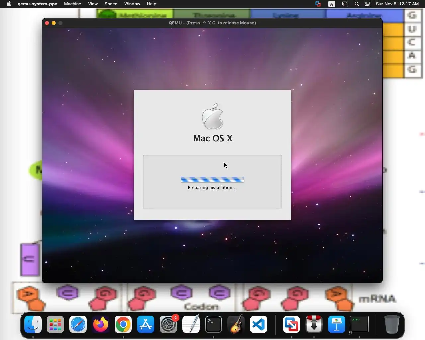Open Keynote from the Dock
Screen dimensions: 425x340
point(337,324)
